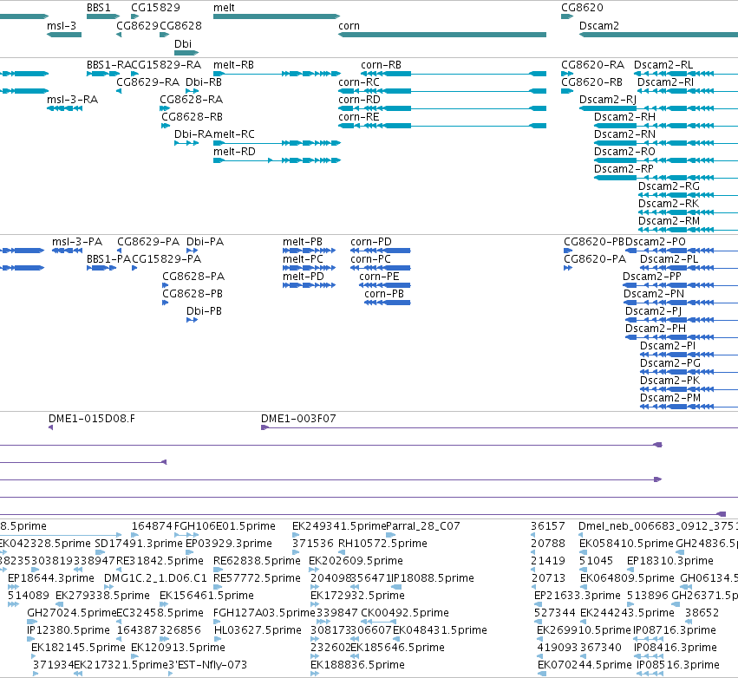Click the Dbi-PA protein label
The image size is (738, 678).
[206, 242]
